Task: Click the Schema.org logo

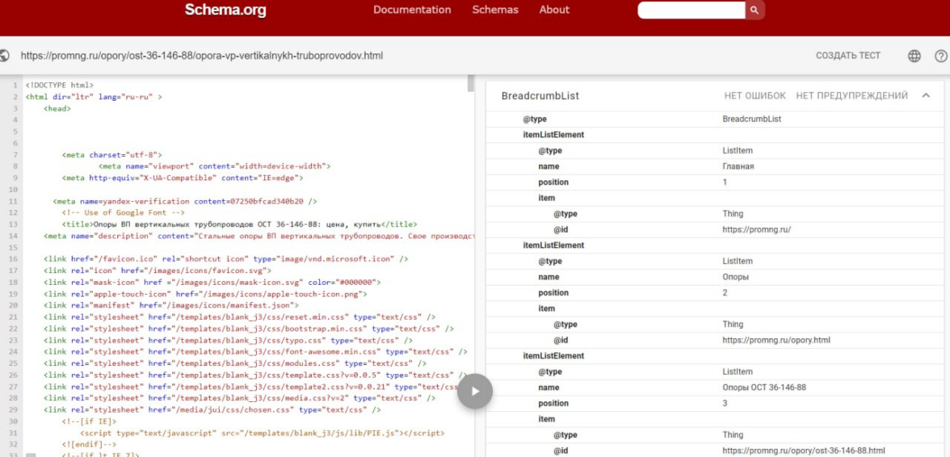Action: [x=225, y=10]
